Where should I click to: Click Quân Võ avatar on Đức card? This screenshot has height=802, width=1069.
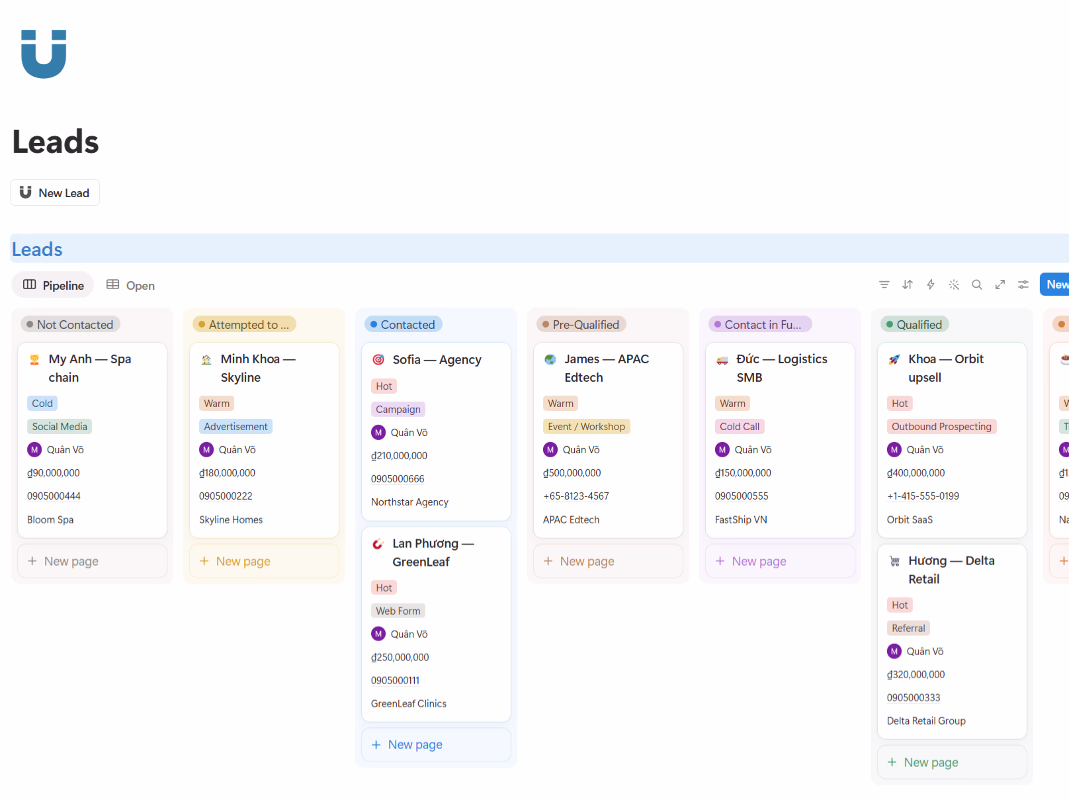point(722,450)
